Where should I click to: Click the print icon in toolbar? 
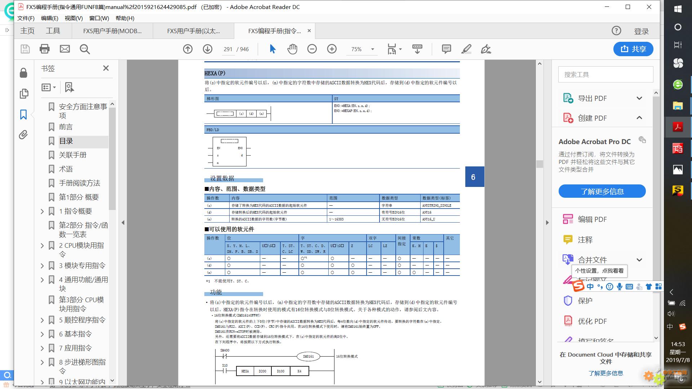[45, 49]
